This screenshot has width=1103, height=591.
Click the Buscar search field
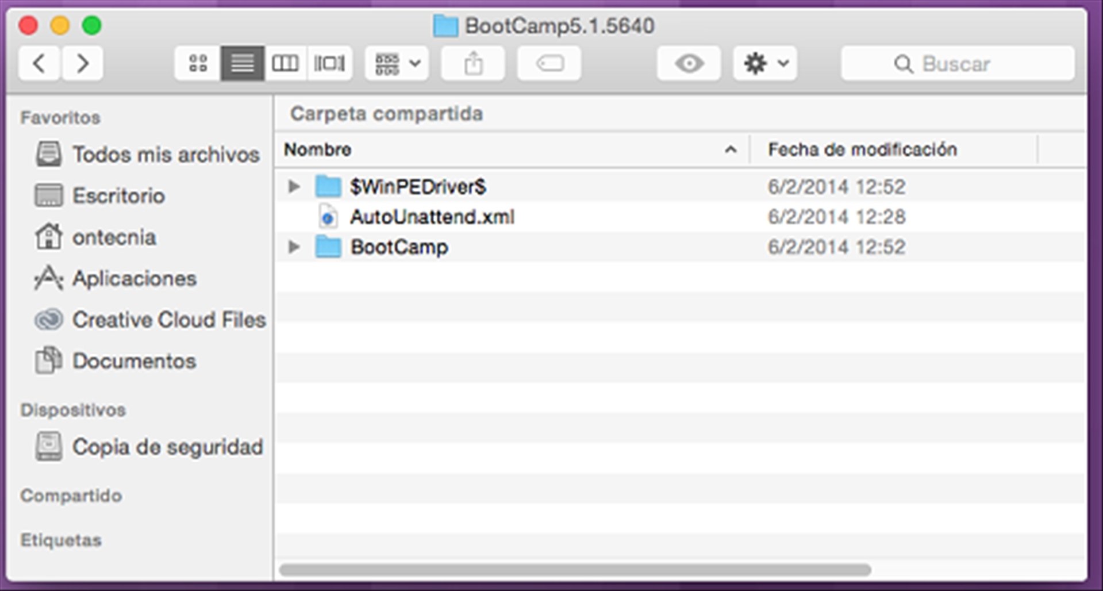tap(958, 63)
